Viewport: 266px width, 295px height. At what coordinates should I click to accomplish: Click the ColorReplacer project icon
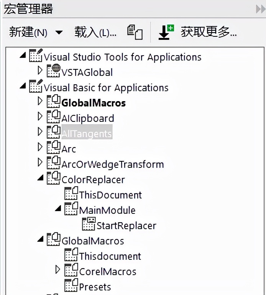pyautogui.click(x=53, y=178)
